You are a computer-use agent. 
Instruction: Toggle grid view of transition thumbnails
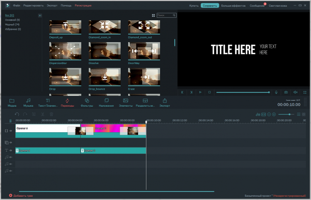coord(153,15)
